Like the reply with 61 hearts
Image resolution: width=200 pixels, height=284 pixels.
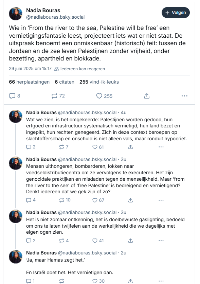coord(98,147)
